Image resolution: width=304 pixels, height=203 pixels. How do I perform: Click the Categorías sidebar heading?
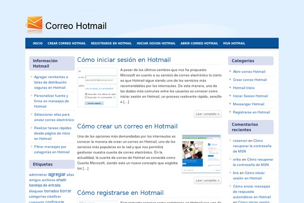[x=251, y=61]
